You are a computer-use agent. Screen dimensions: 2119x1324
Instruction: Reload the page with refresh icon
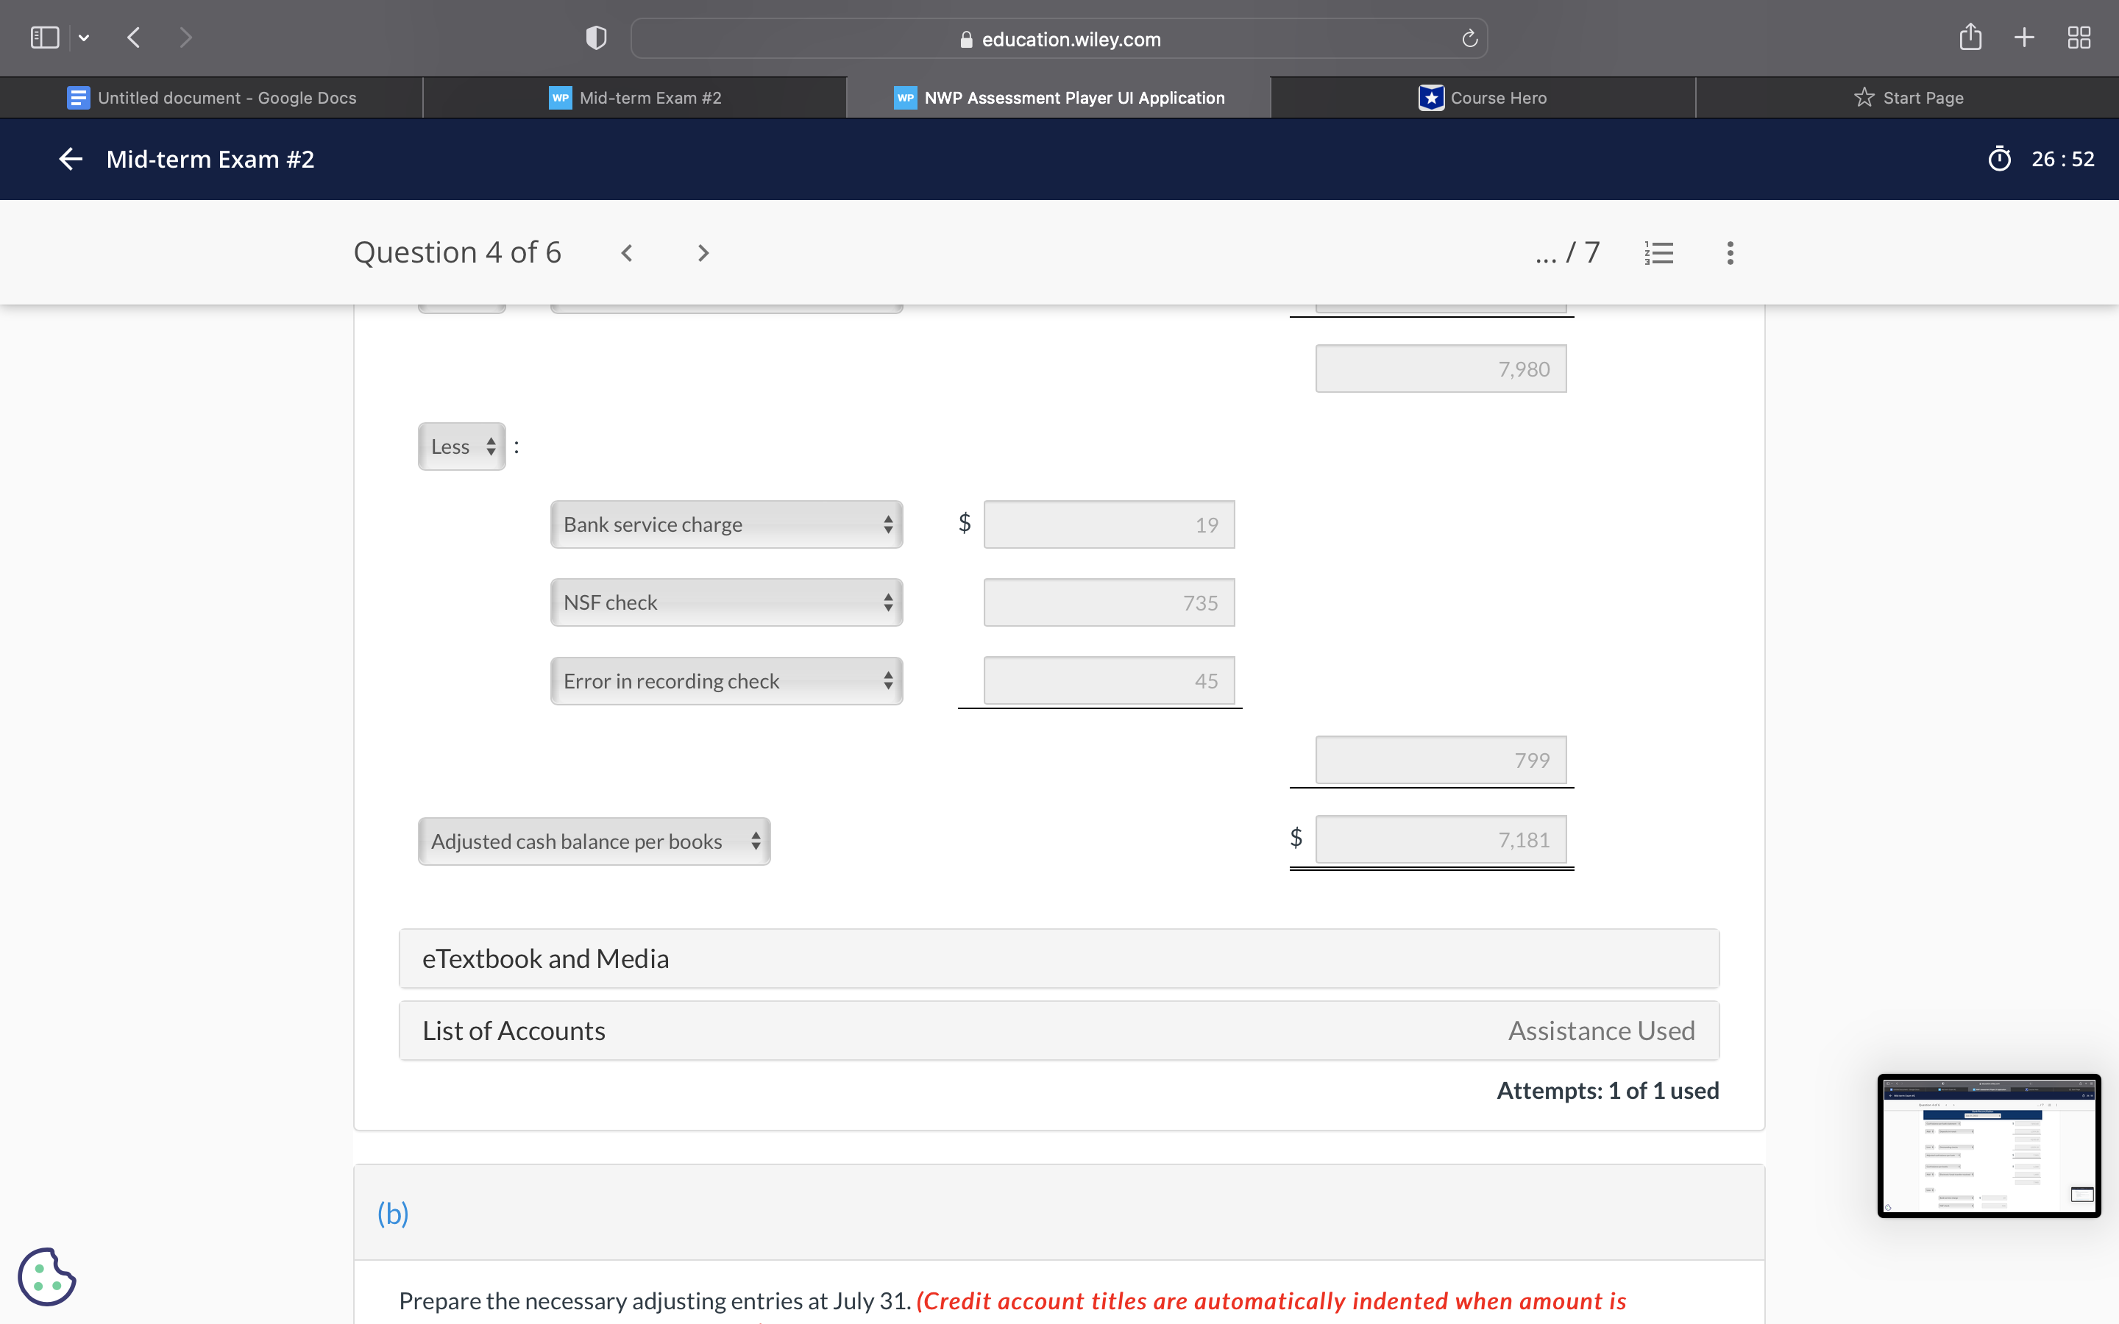pyautogui.click(x=1469, y=38)
